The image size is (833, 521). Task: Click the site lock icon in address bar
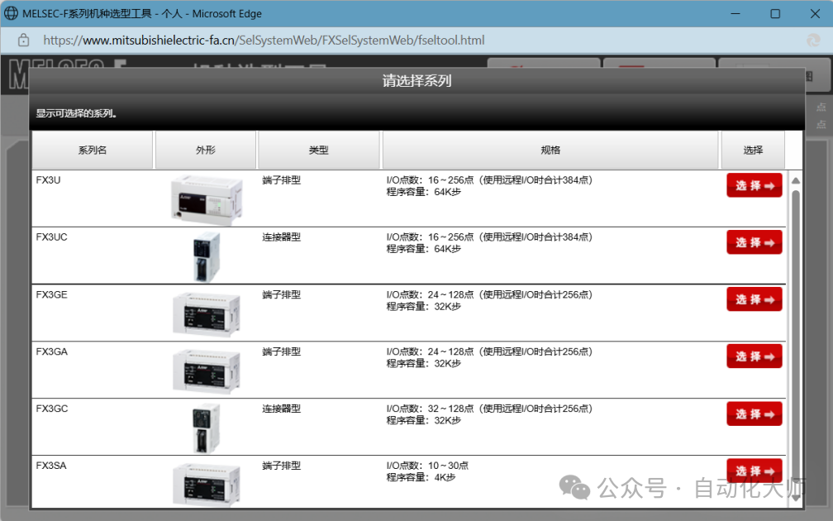23,40
